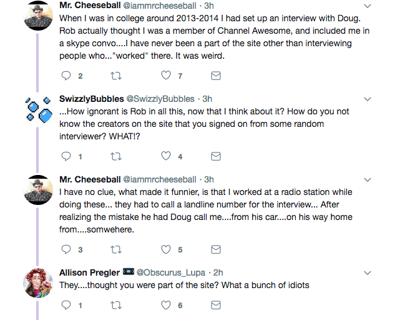Viewport: 395px width, 320px height.
Task: Open more options on Mr. Cheeseball's first tweet
Action: tap(368, 6)
